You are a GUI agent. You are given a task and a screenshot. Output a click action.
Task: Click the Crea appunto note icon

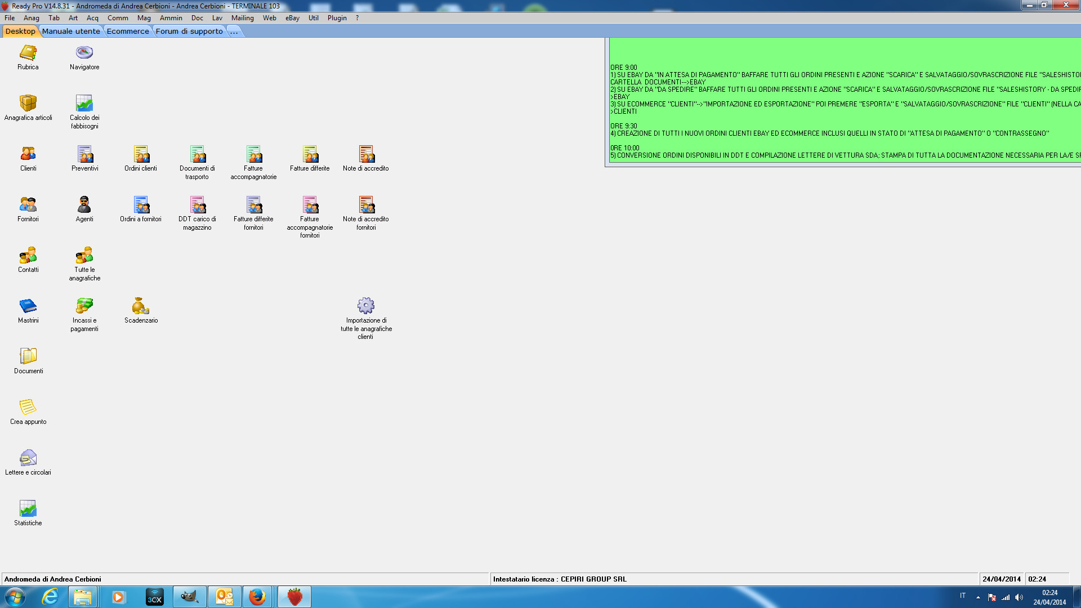click(x=28, y=408)
